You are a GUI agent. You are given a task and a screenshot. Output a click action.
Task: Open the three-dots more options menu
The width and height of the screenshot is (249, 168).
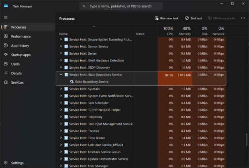243,18
